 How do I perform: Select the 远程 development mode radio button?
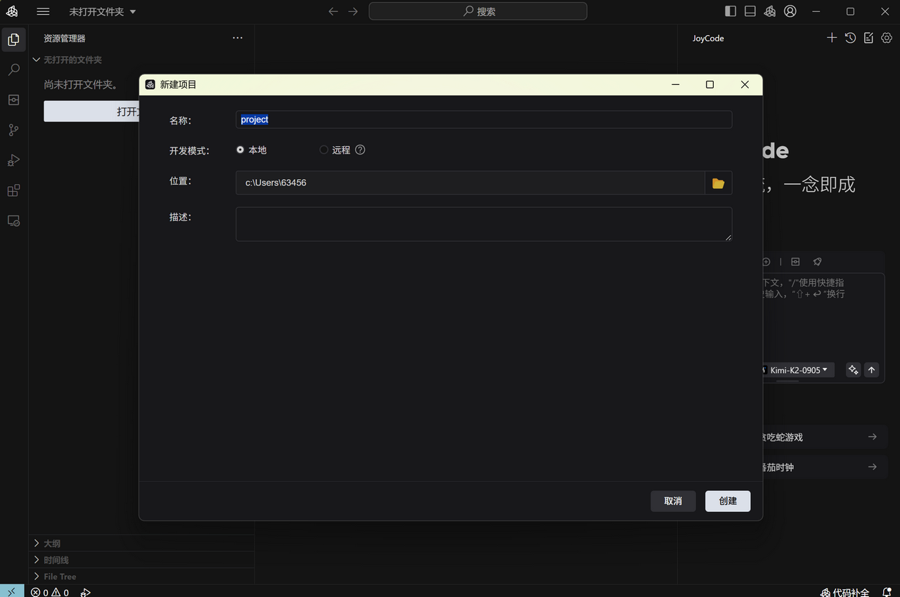coord(323,150)
